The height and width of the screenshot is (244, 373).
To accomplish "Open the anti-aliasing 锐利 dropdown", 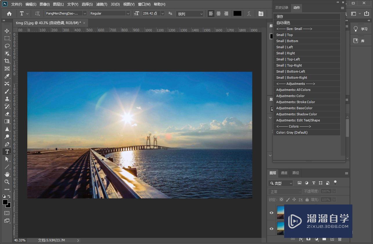I will 190,14.
